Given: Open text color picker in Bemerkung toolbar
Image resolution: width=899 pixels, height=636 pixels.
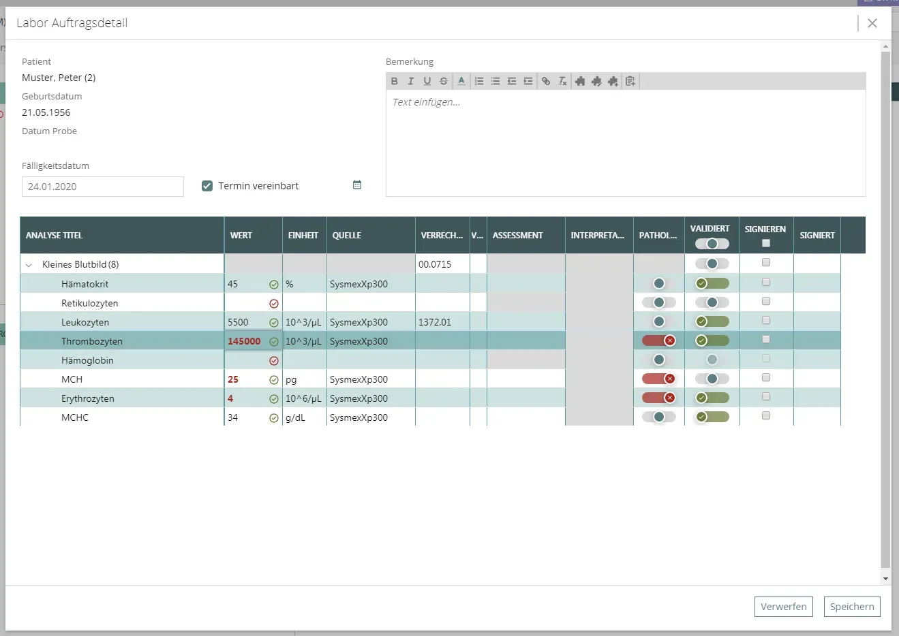Looking at the screenshot, I should (x=461, y=81).
